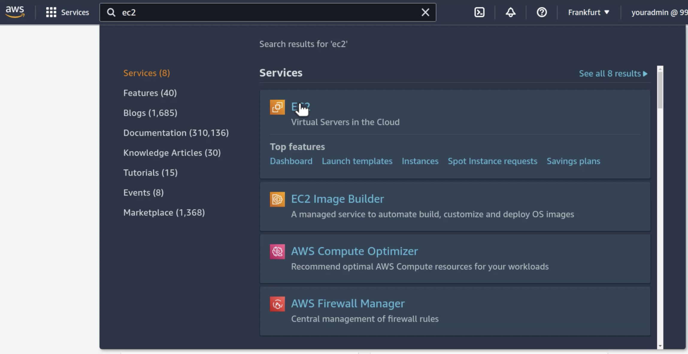Open the Frankfurt region selector
688x354 pixels.
[587, 12]
